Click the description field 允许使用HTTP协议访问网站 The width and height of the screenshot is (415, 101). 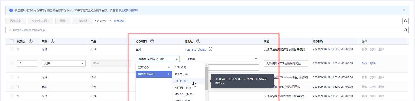point(286,63)
